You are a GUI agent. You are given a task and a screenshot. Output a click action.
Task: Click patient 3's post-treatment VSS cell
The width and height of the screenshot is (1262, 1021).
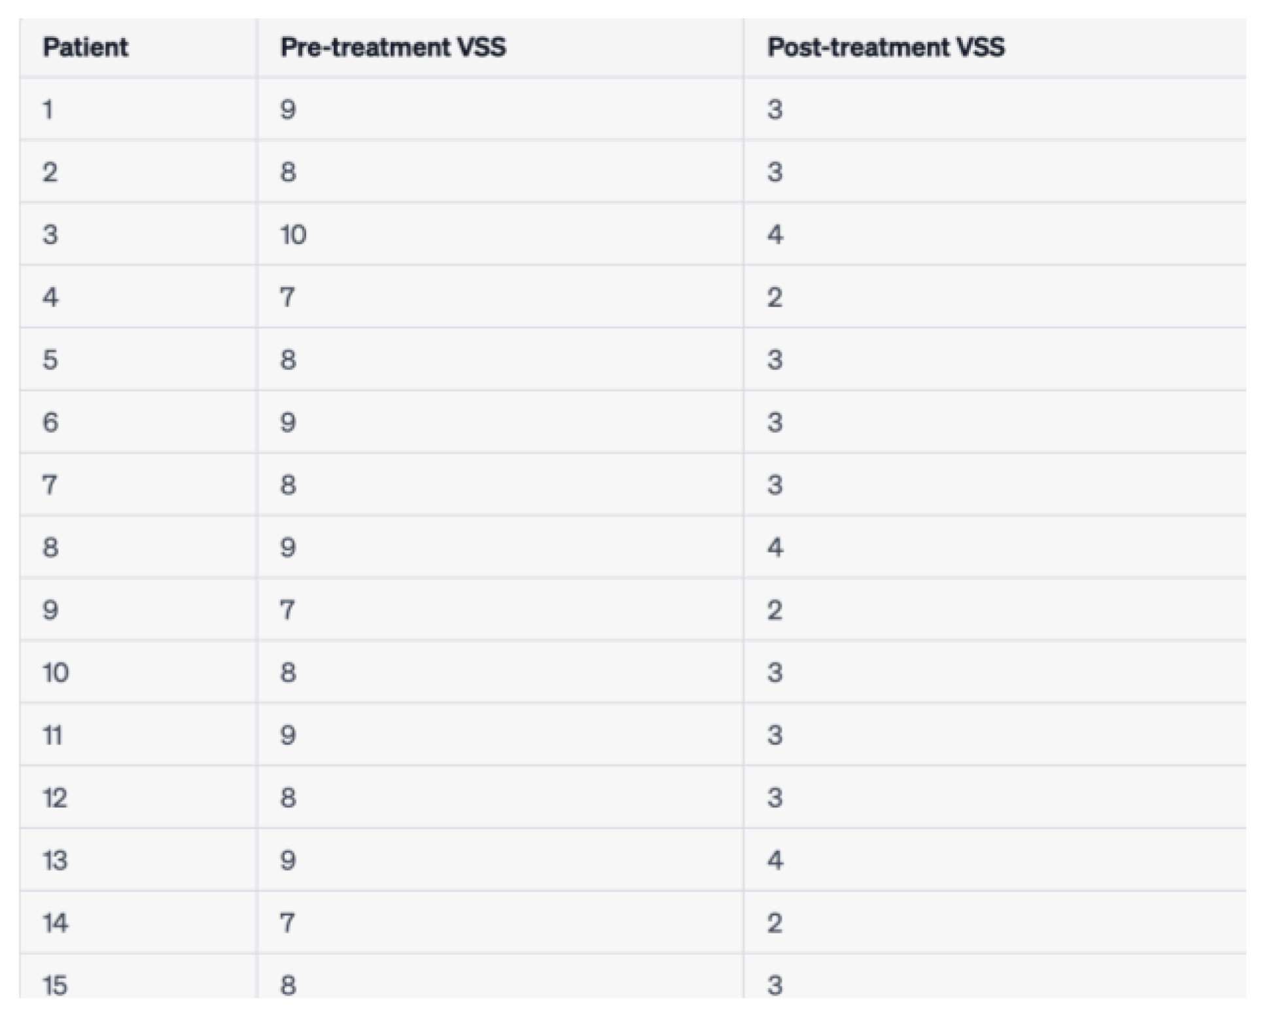[x=775, y=234]
